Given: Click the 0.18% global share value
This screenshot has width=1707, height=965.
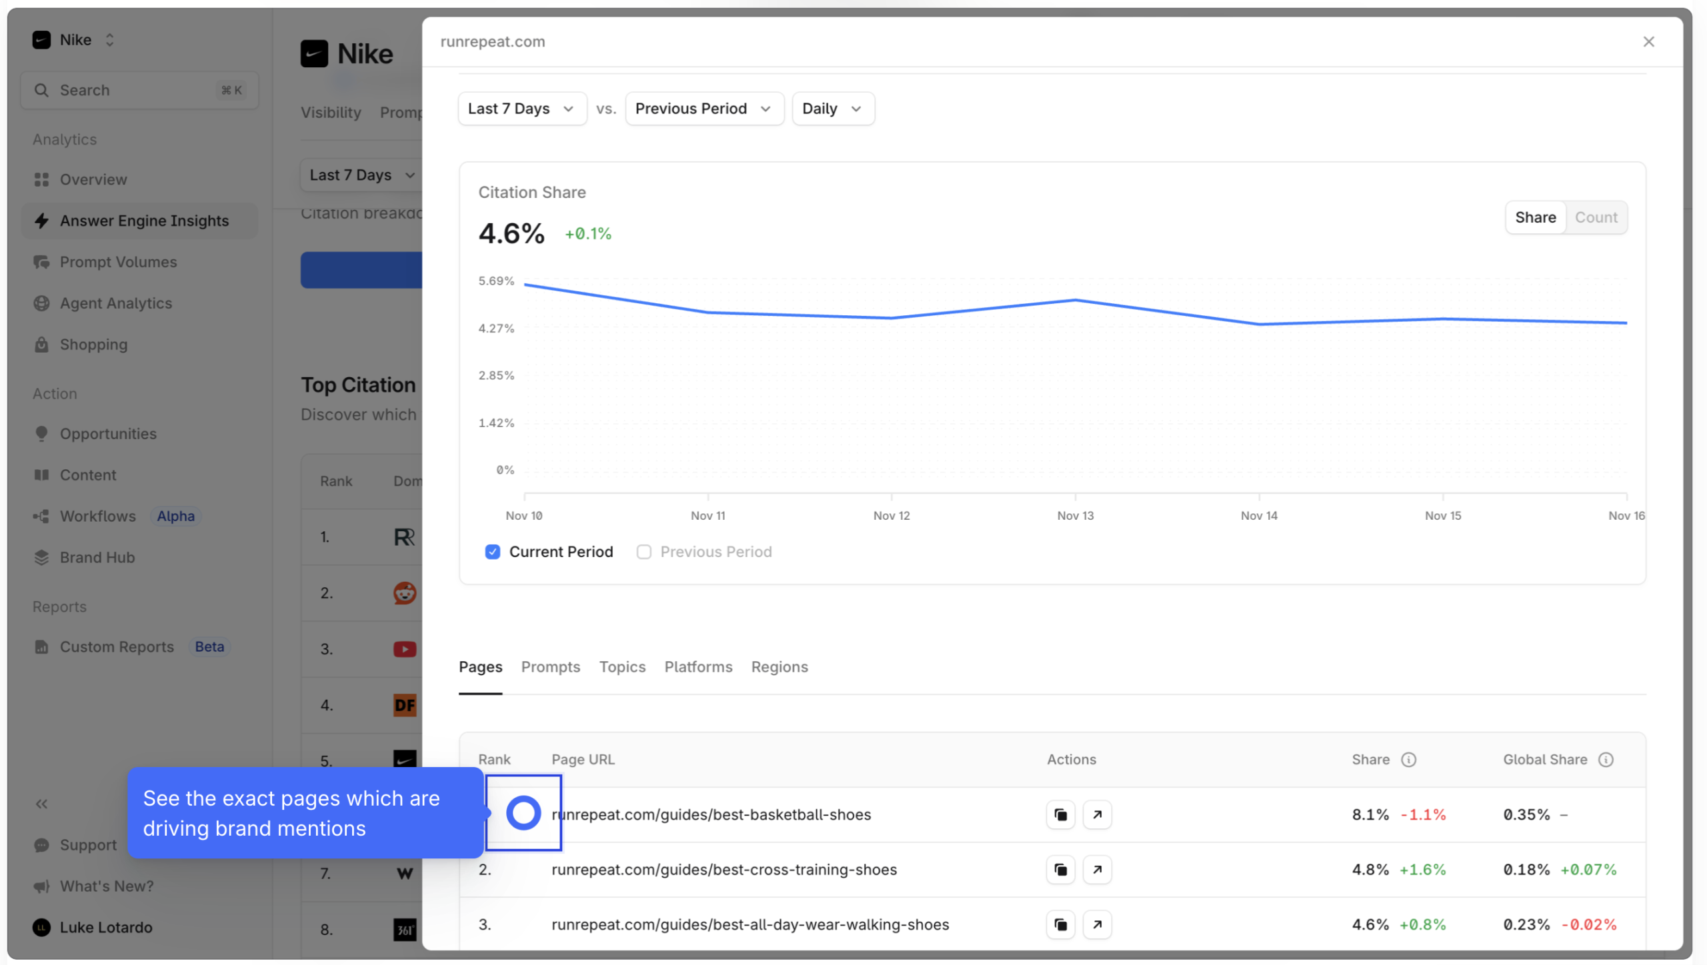Looking at the screenshot, I should point(1526,870).
